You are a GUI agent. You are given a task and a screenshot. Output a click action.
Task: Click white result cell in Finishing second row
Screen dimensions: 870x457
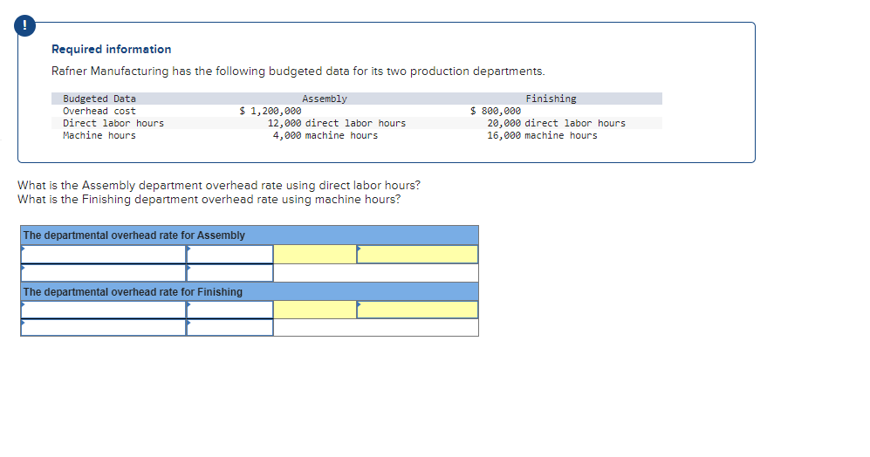coord(375,327)
